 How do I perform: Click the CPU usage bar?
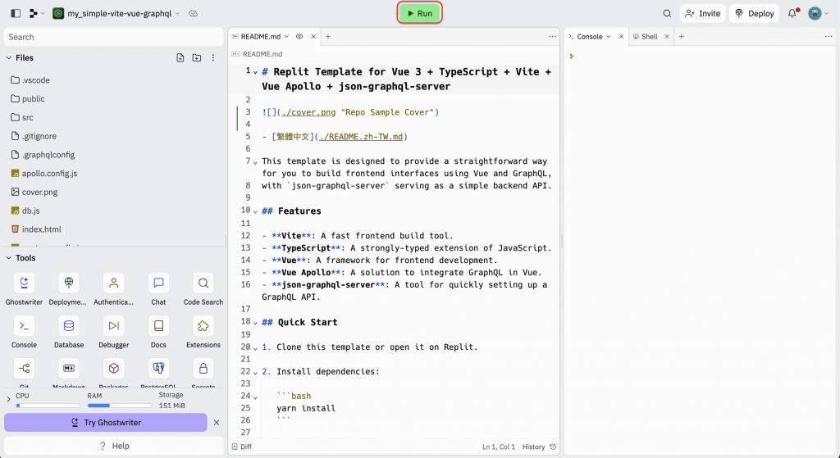[48, 406]
